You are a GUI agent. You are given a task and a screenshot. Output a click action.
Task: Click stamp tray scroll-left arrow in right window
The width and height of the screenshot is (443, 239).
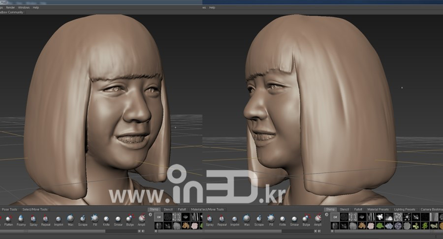tap(332, 231)
